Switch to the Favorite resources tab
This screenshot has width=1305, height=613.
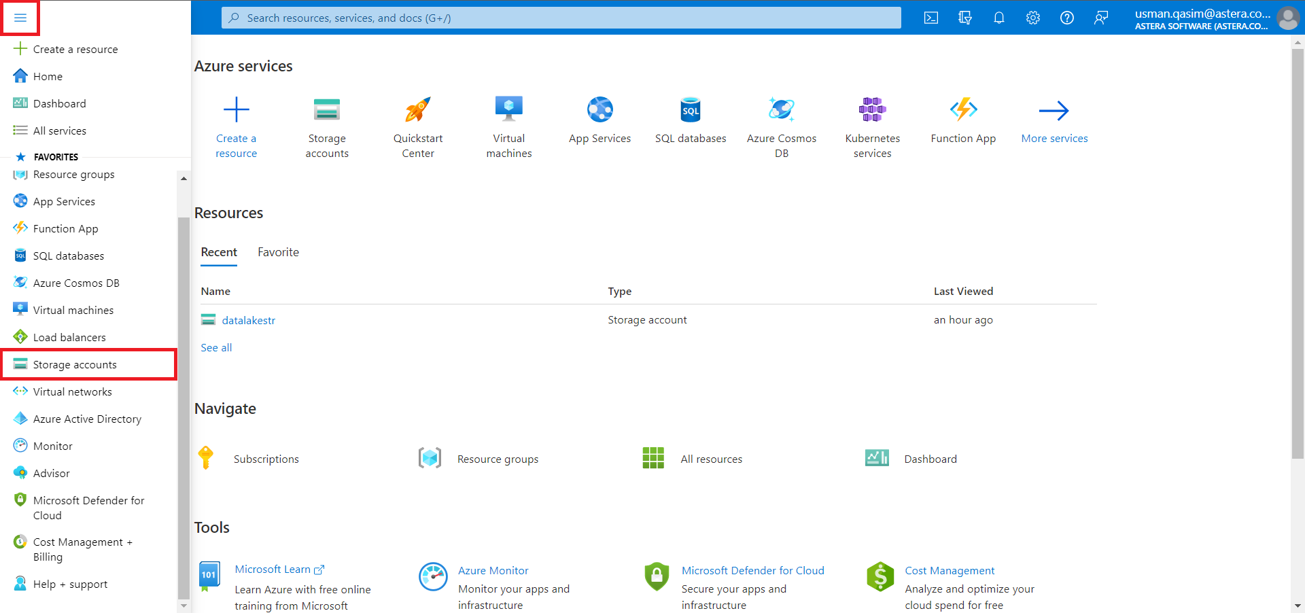[278, 252]
